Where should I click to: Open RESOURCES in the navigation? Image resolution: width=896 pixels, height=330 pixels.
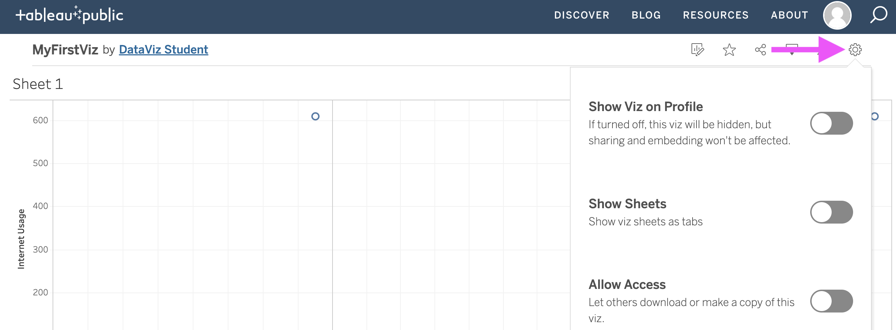(x=715, y=15)
